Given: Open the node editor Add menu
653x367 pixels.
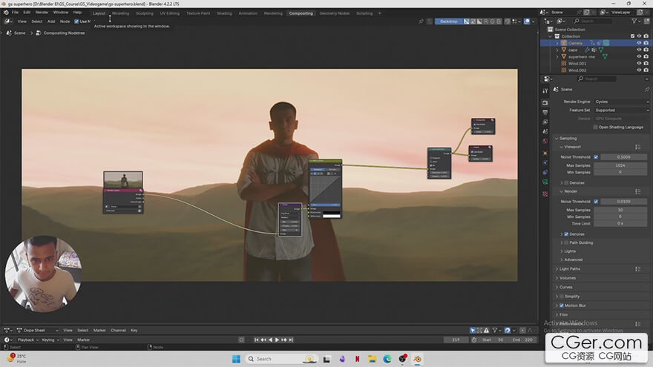Looking at the screenshot, I should 51,22.
